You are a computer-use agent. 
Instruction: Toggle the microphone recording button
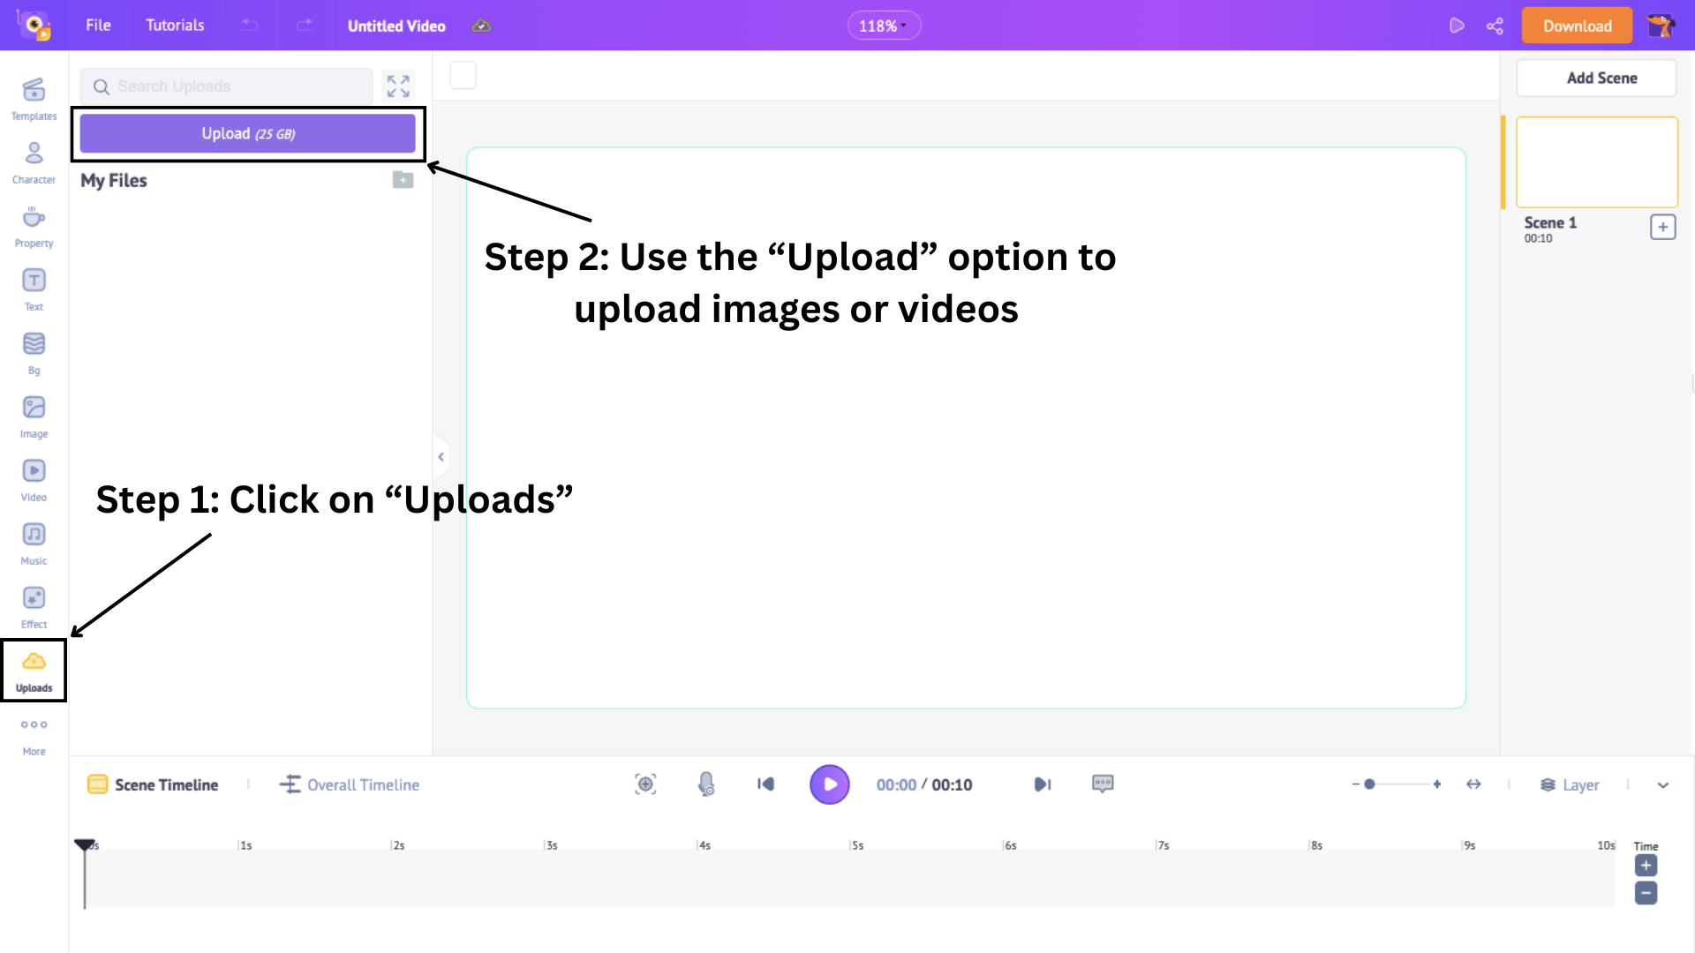click(x=704, y=784)
